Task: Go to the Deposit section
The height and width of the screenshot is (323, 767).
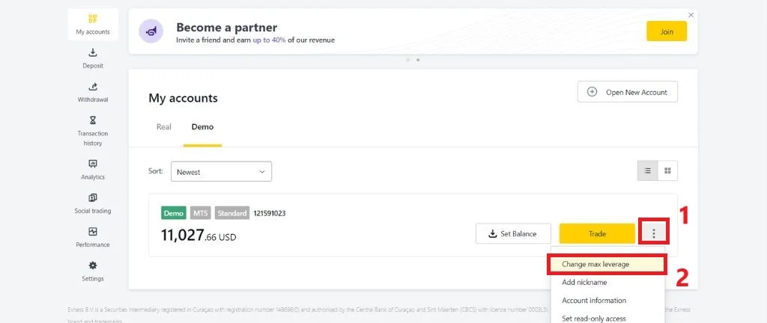Action: click(93, 58)
